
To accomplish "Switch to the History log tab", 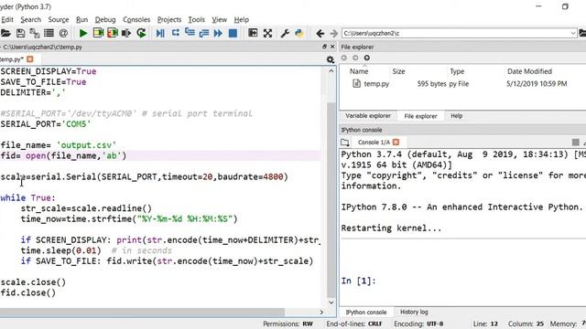I will pos(414,312).
